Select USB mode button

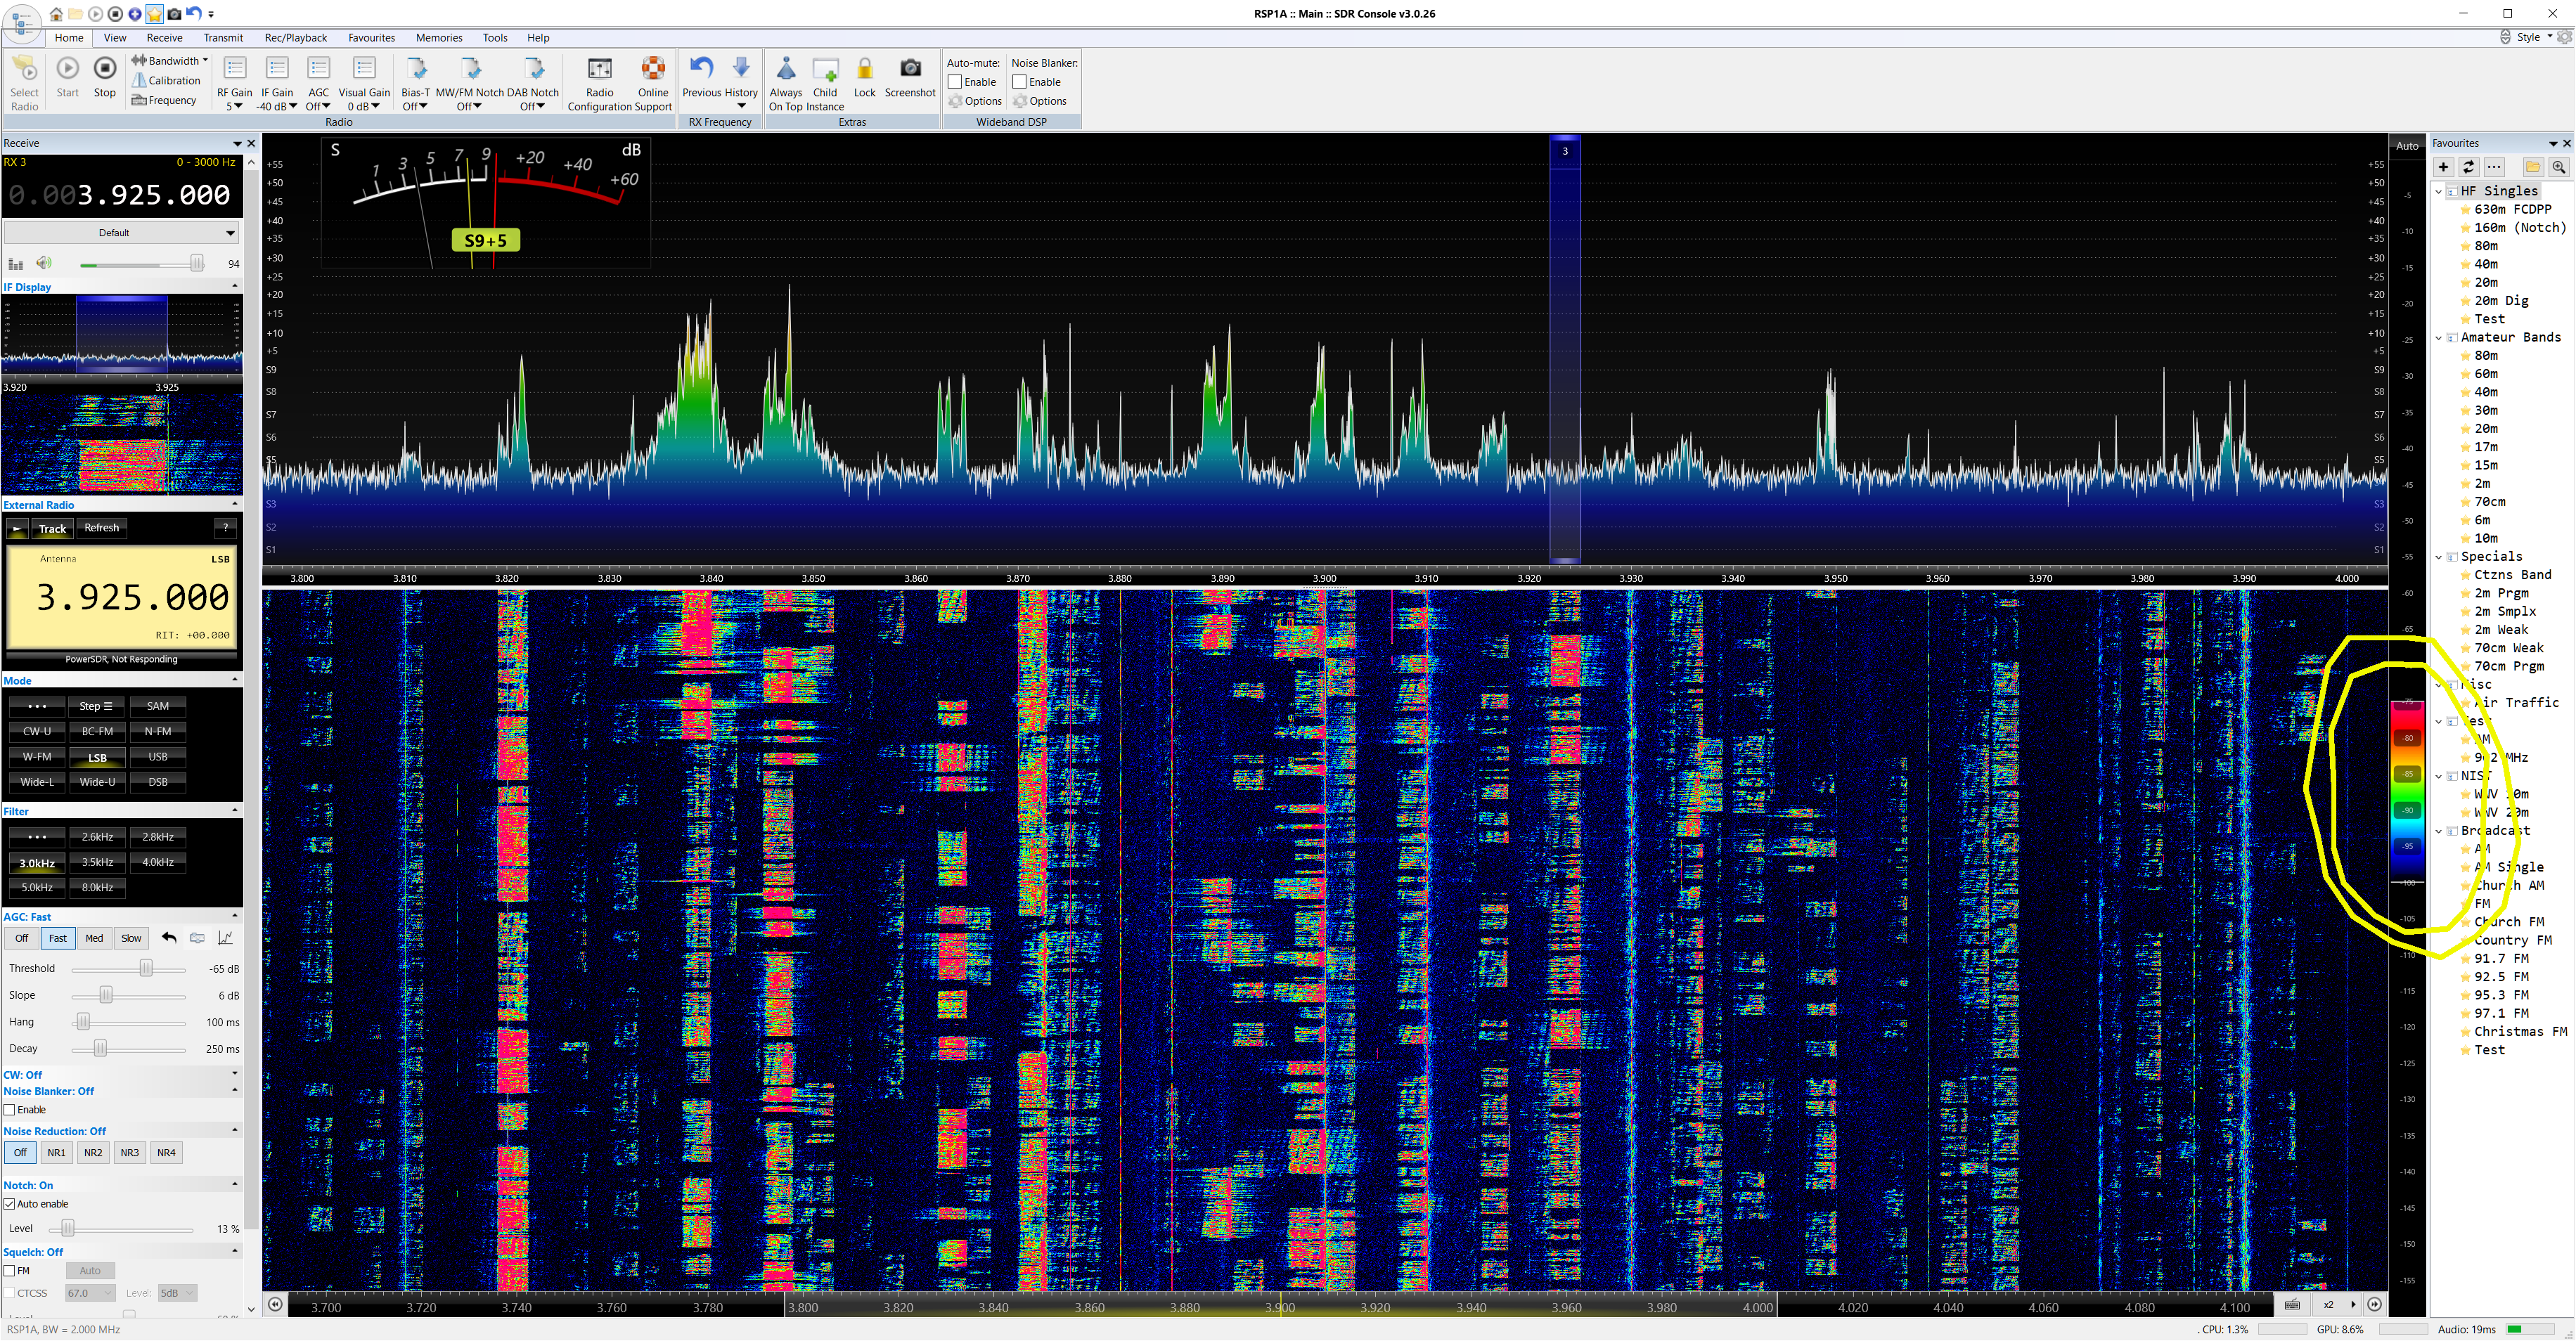(x=158, y=757)
